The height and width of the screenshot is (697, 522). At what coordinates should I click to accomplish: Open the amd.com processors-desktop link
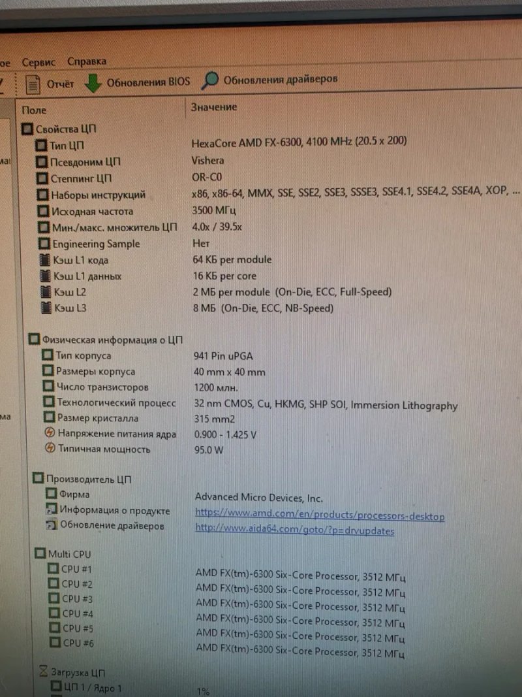[x=320, y=514]
